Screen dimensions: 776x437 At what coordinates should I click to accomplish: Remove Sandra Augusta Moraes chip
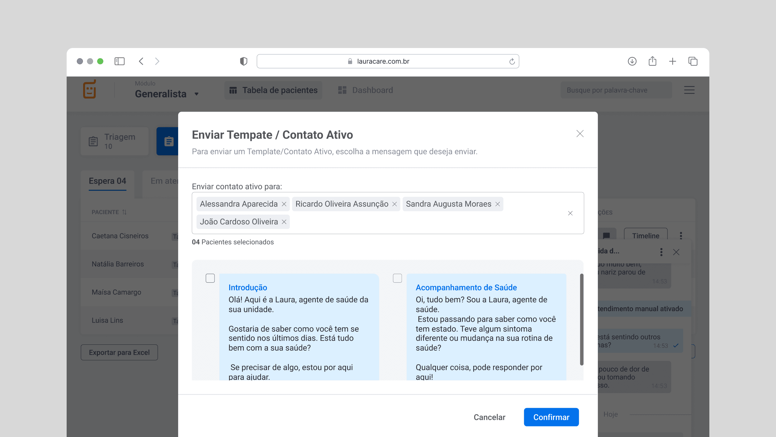point(498,204)
